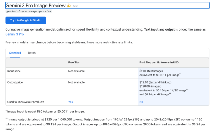
Task: Click the $120.00 (images) price
Action: click(150, 86)
